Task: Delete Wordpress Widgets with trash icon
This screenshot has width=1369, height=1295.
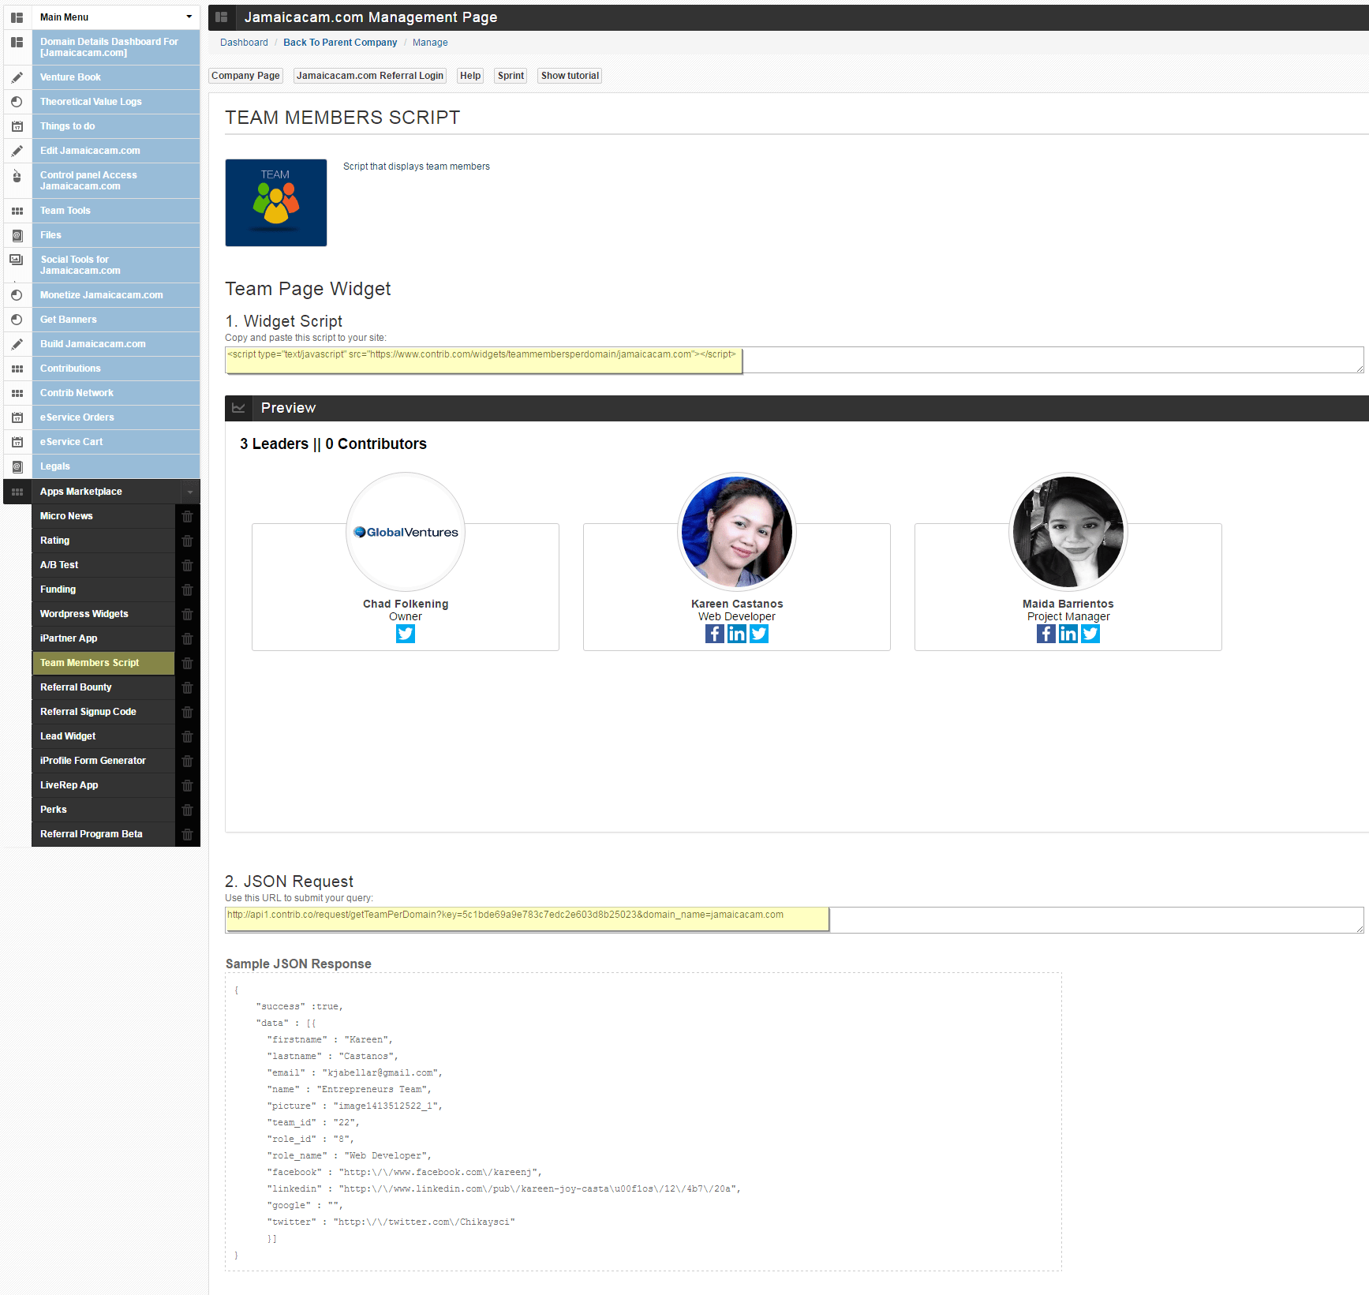Action: click(x=187, y=614)
